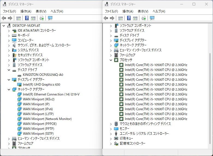Screen dimensions: 213x156
Task: Expand コンピューター category
Action: [9, 41]
